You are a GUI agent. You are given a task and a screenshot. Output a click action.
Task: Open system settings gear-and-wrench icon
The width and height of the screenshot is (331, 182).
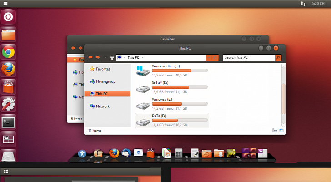8,104
